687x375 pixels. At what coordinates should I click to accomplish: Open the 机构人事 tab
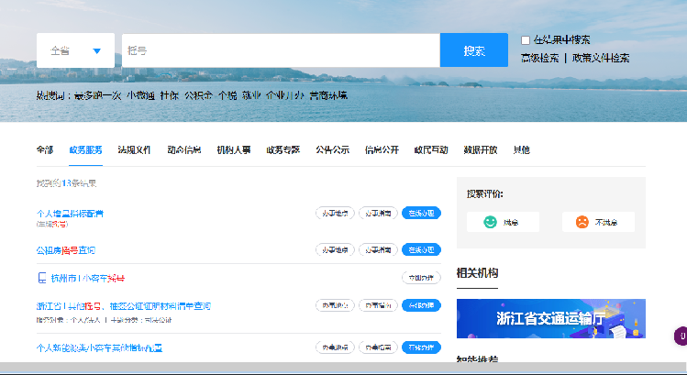click(x=234, y=149)
